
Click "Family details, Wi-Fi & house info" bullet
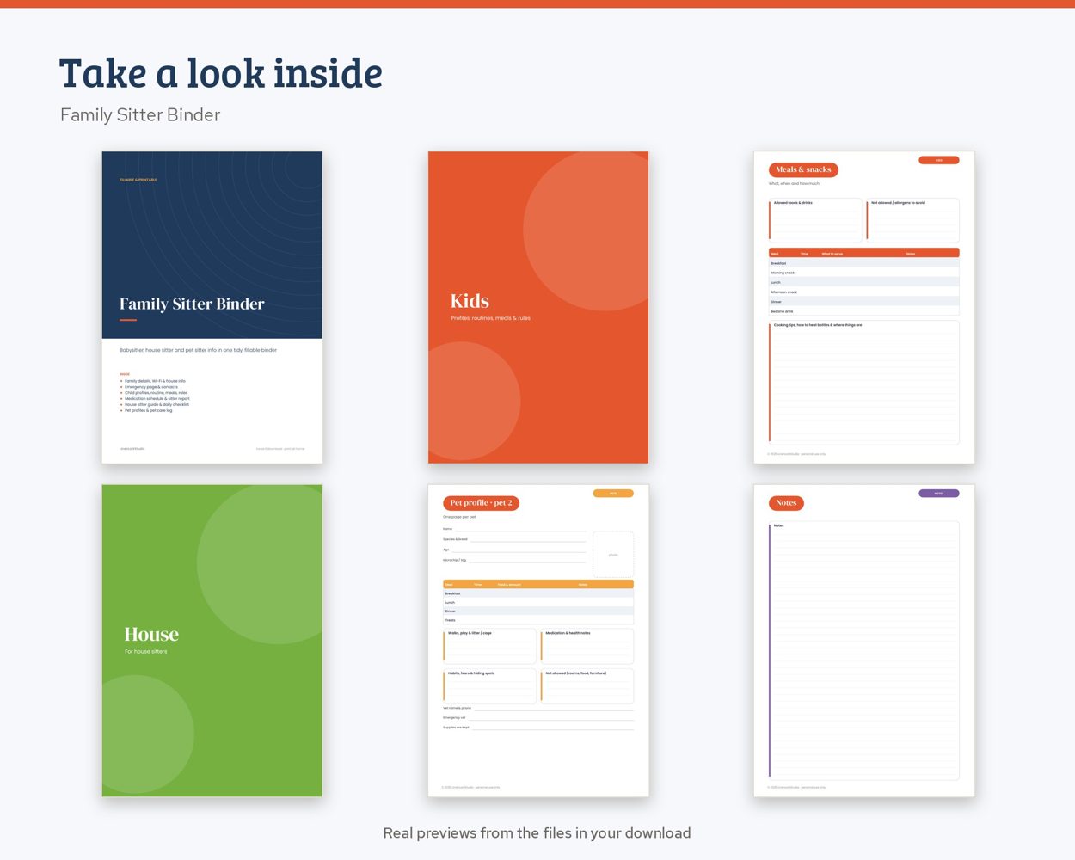pos(155,381)
